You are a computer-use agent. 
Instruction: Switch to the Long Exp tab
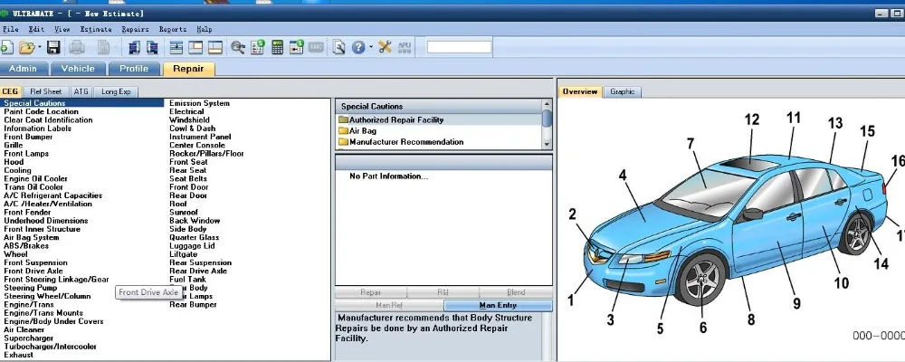tap(116, 91)
